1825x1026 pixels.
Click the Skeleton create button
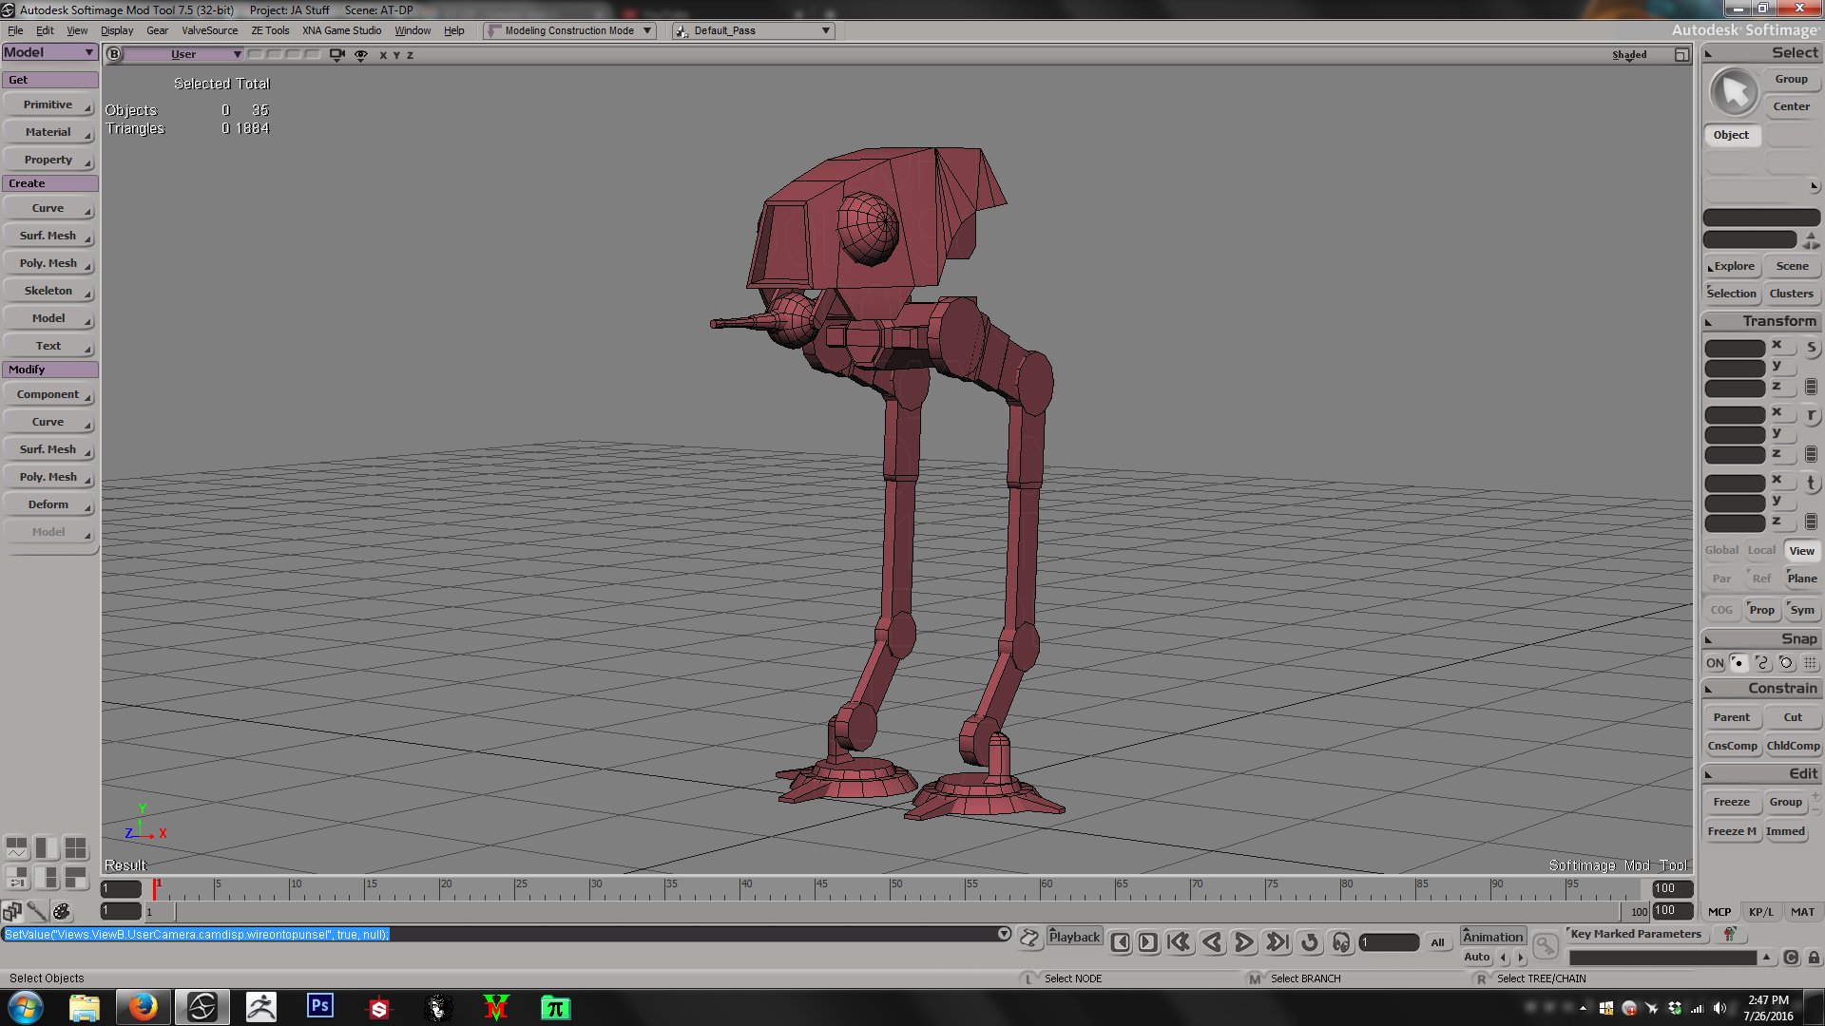click(x=48, y=291)
